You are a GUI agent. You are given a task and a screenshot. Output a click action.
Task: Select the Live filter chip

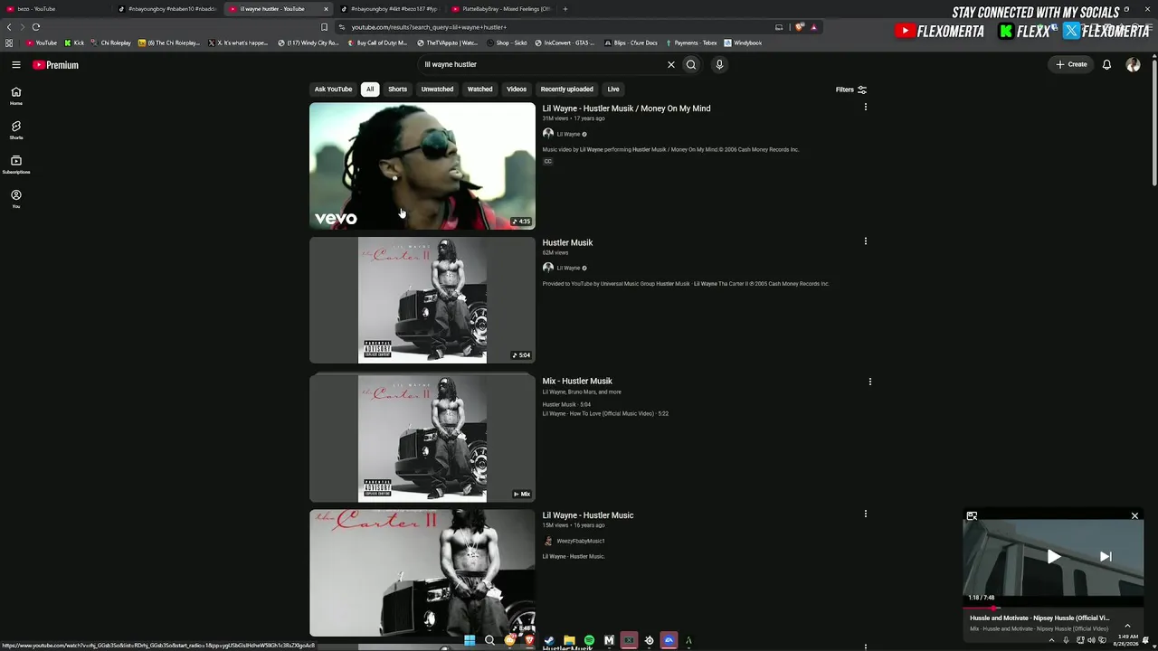[613, 90]
